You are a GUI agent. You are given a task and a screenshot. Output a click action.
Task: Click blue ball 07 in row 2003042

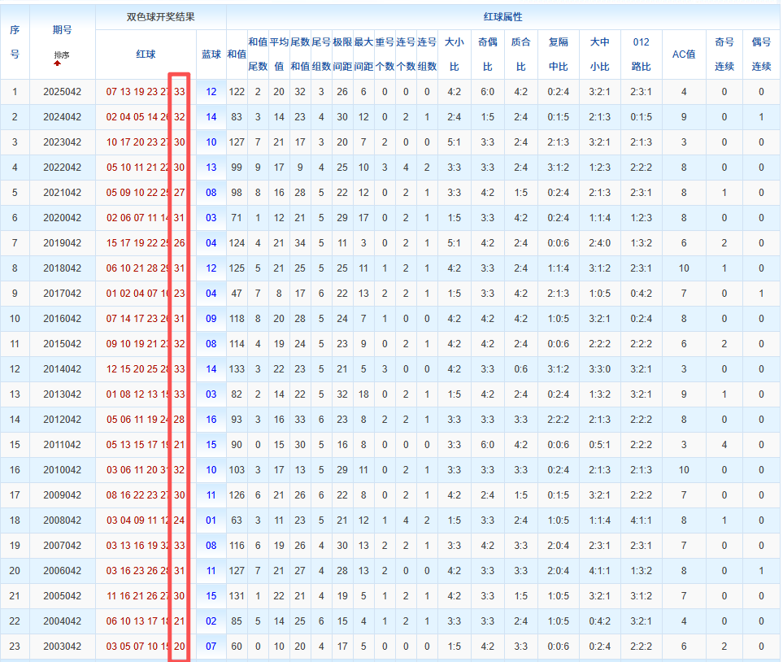coord(211,647)
